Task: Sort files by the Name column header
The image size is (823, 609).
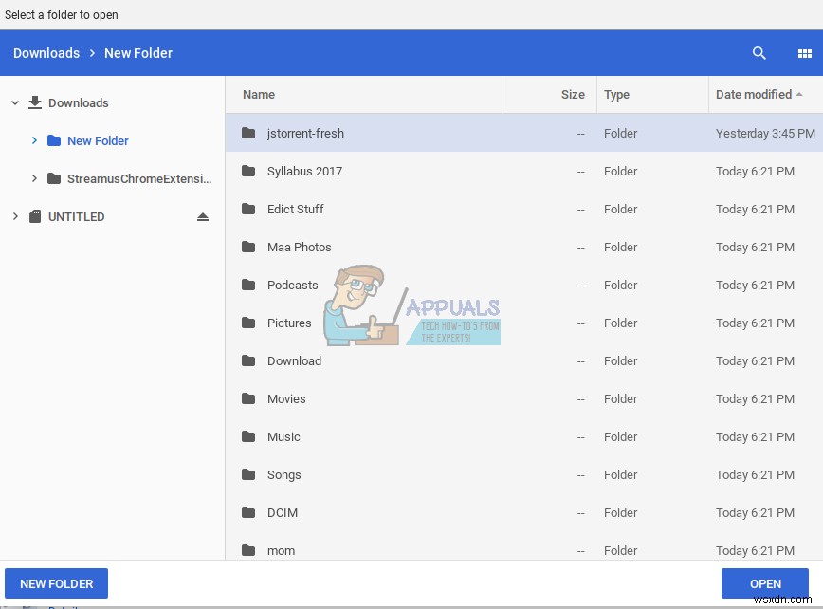Action: [x=258, y=94]
